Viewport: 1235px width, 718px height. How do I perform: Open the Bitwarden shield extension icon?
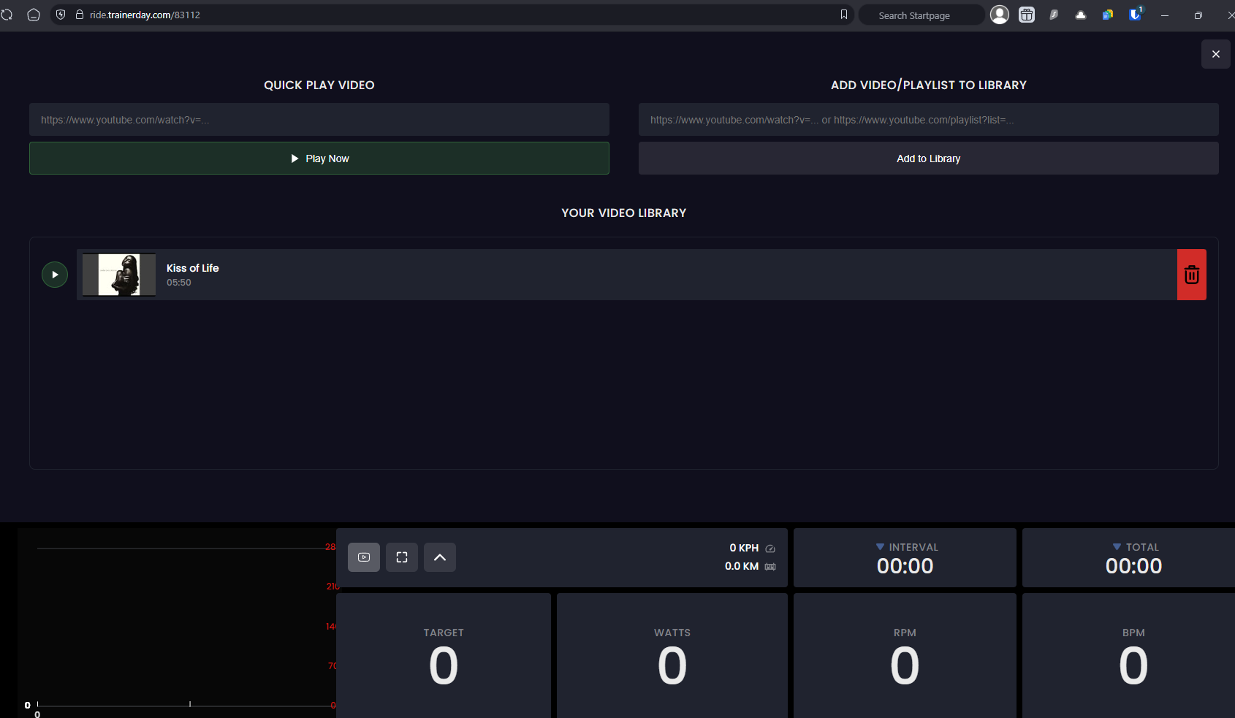[1136, 14]
